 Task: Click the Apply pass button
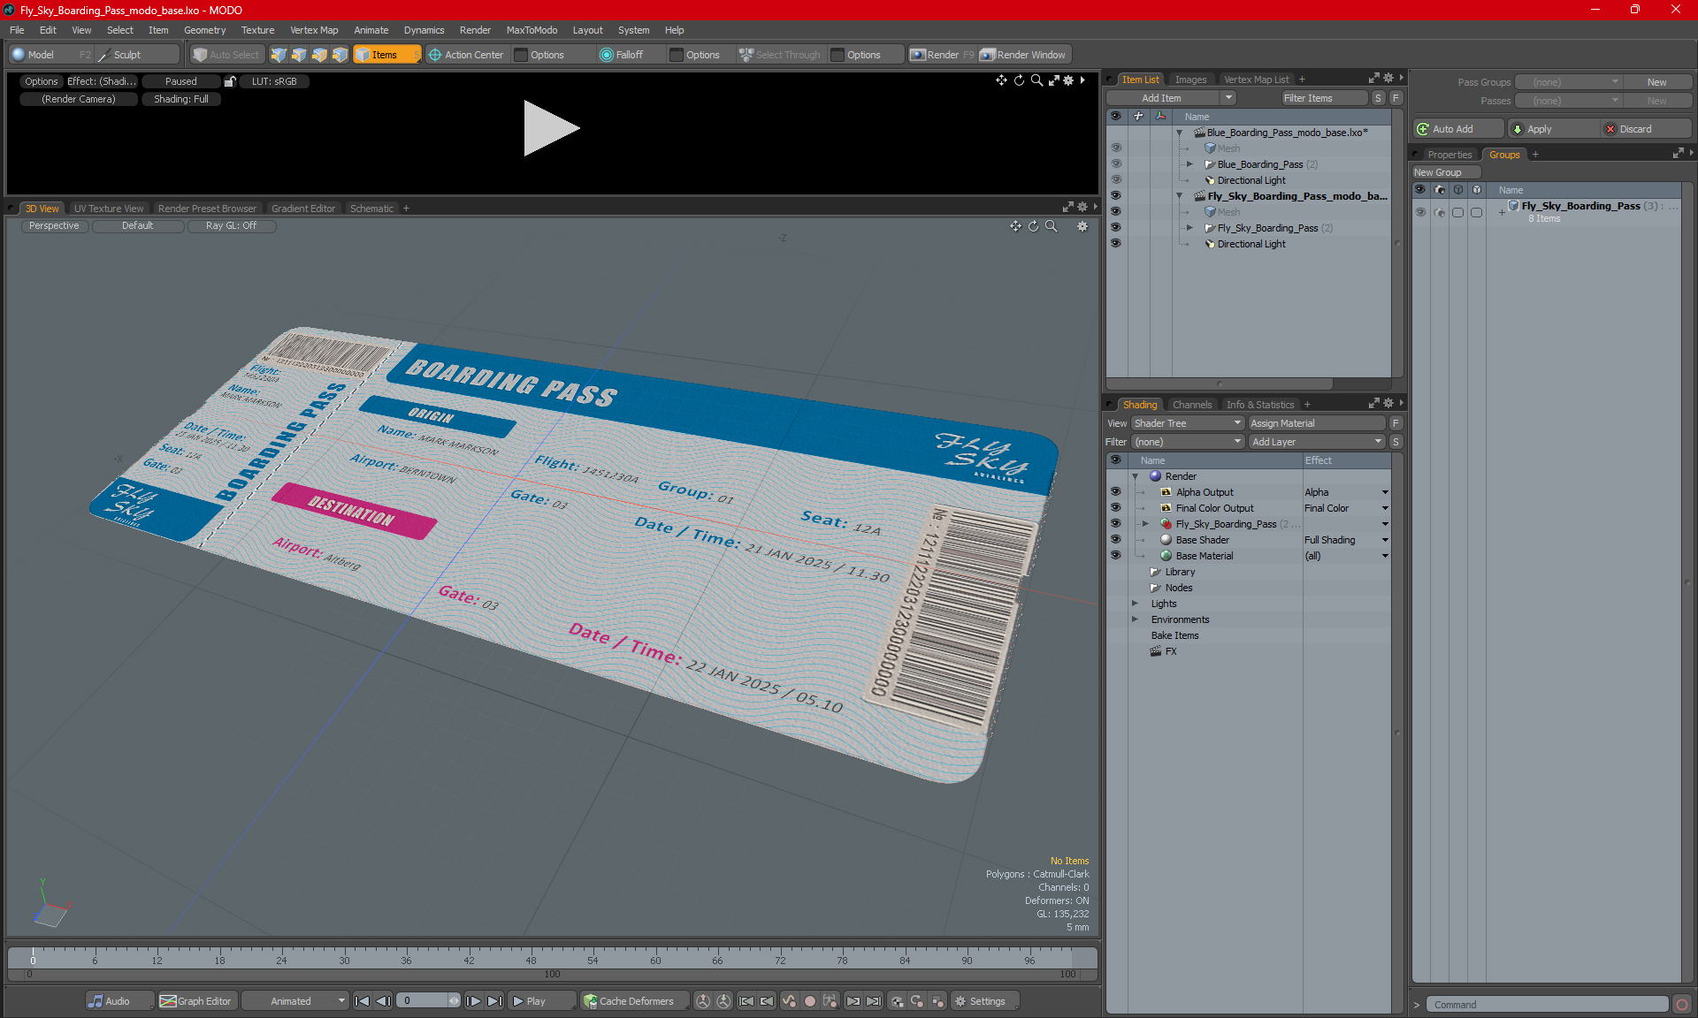pos(1553,129)
